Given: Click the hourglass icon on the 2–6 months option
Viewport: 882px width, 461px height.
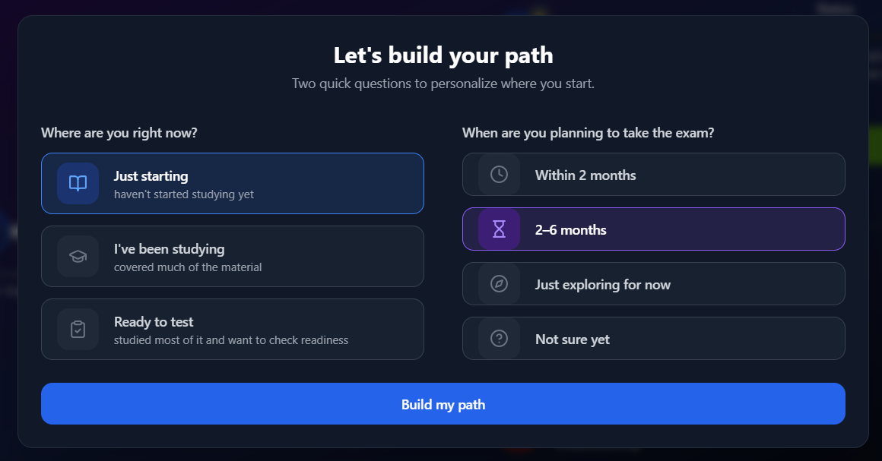Looking at the screenshot, I should click(498, 229).
